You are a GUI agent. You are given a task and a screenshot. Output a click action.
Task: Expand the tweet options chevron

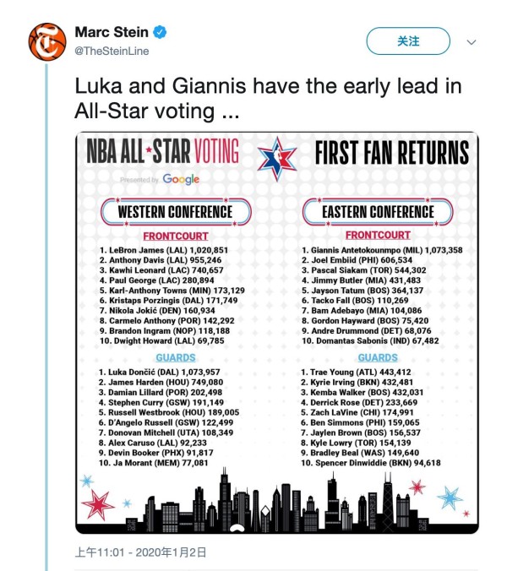(472, 42)
